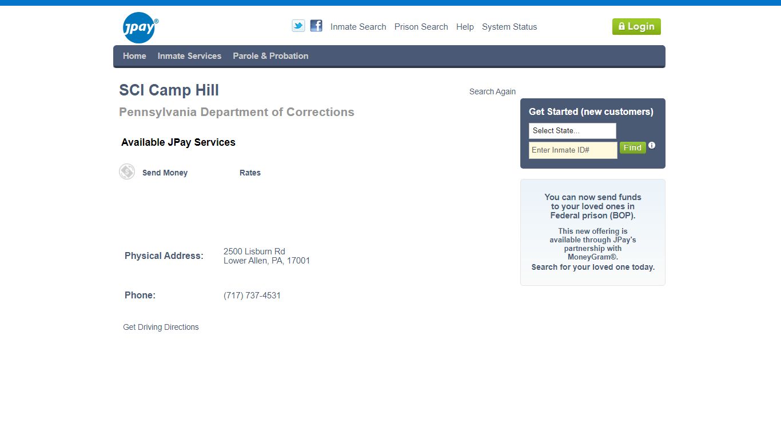The image size is (781, 439).
Task: Click the Get Started (new customers) heading
Action: pos(591,111)
